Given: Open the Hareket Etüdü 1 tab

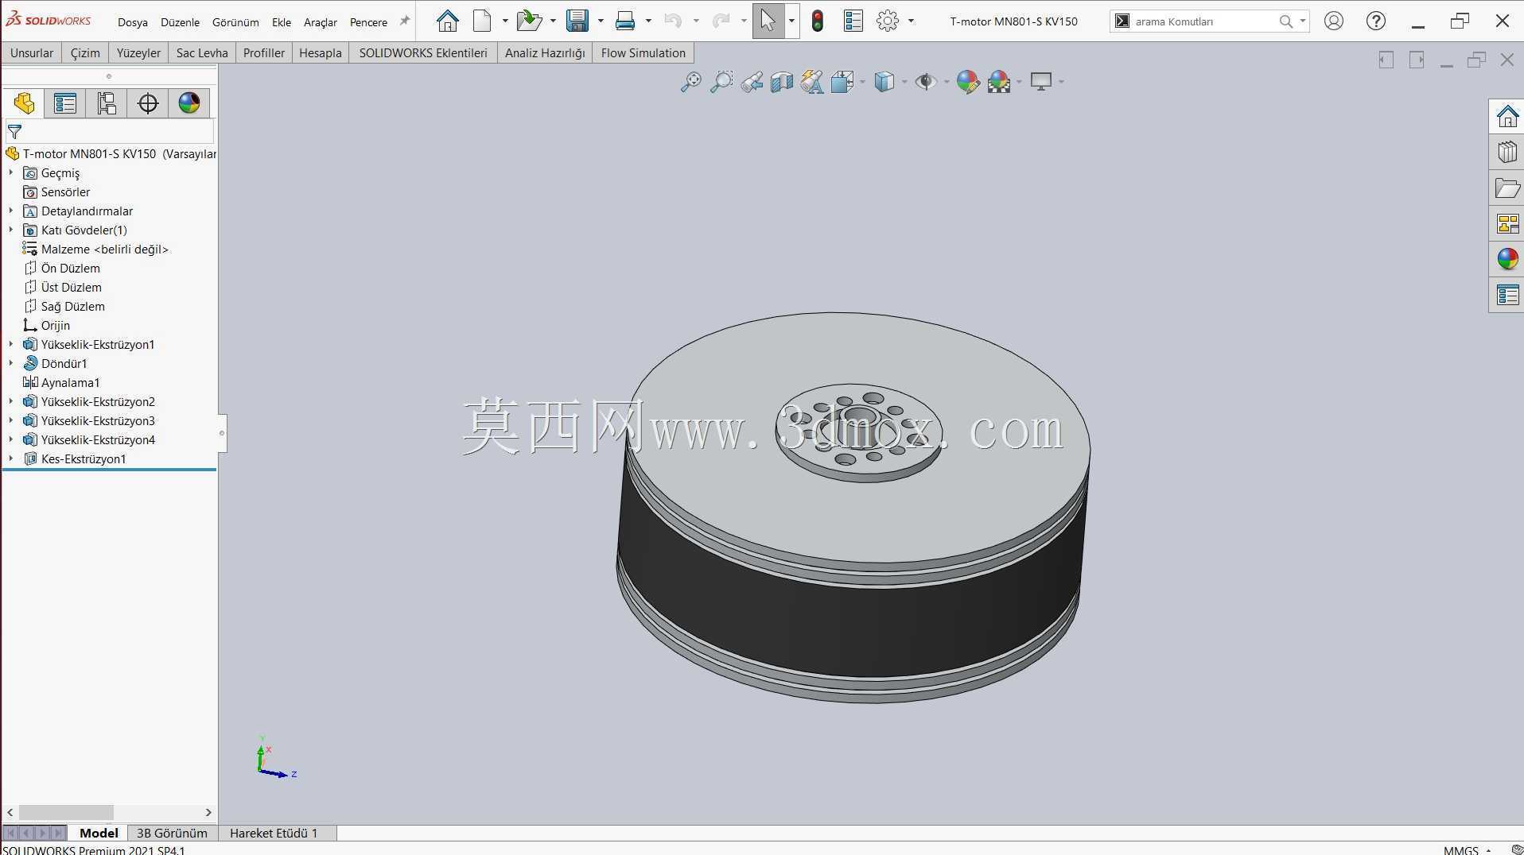Looking at the screenshot, I should (274, 833).
